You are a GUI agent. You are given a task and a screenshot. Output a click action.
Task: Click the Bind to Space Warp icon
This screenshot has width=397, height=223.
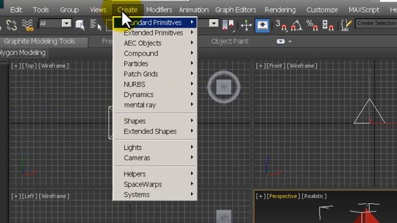[27, 25]
